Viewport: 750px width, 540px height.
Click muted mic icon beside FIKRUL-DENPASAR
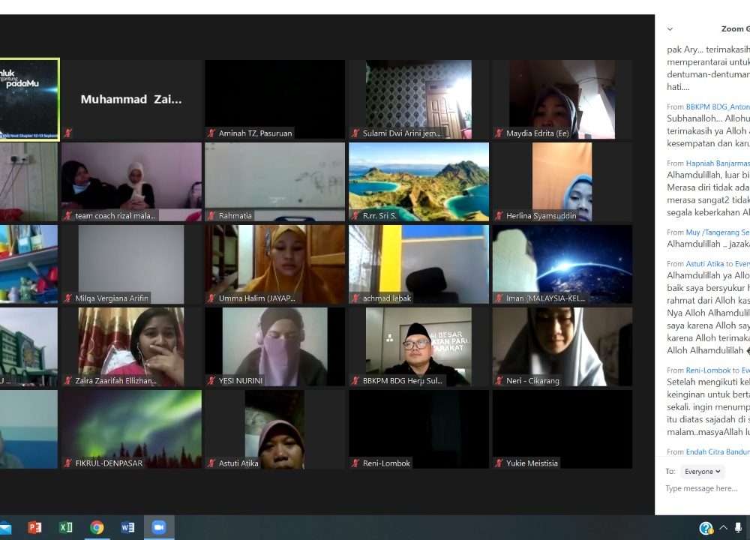coord(68,463)
